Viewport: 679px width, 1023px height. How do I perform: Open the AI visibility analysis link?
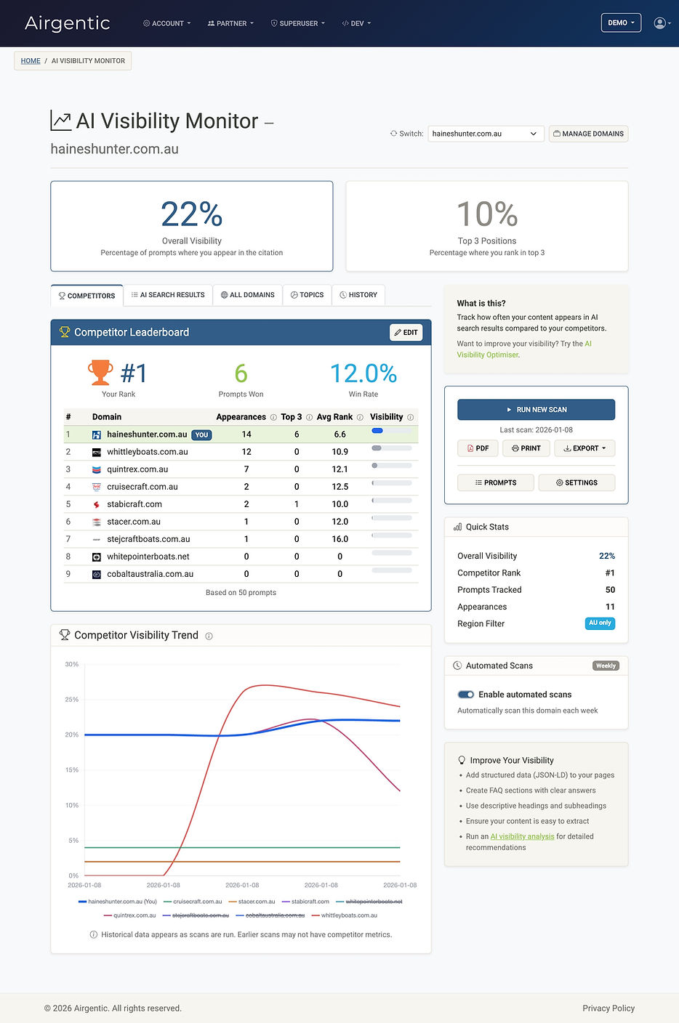(522, 836)
